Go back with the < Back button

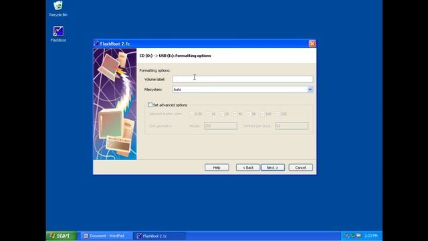pyautogui.click(x=248, y=167)
